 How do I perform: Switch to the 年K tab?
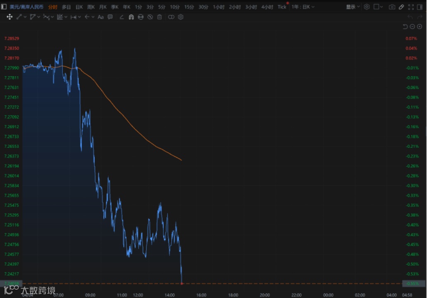(x=127, y=7)
